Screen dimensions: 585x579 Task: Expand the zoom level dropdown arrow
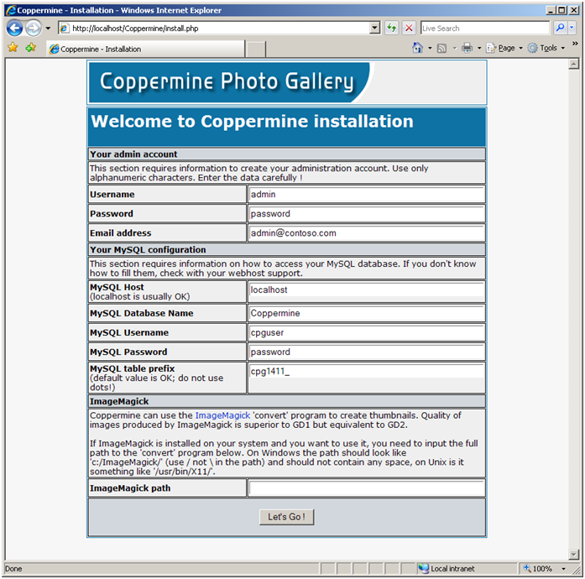(564, 569)
